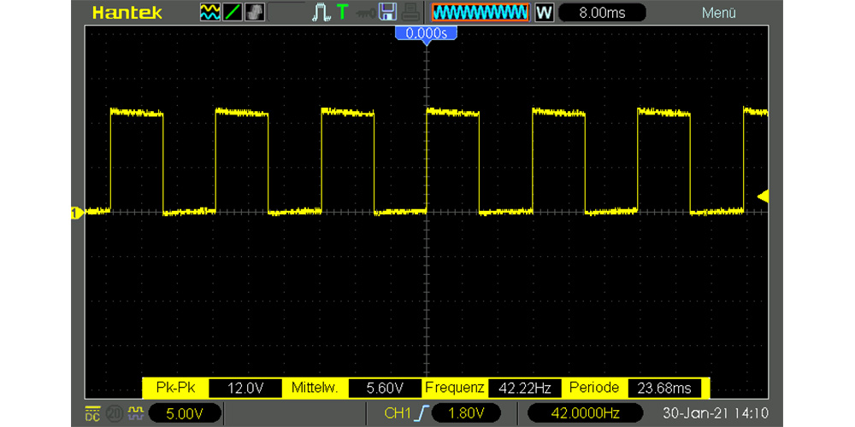
Task: Click the greyed 20 bandwidth limit icon
Action: 115,412
